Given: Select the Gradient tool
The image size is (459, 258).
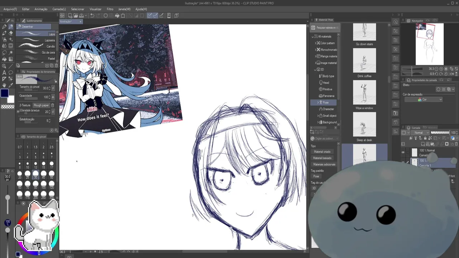Looking at the screenshot, I should pos(11,59).
